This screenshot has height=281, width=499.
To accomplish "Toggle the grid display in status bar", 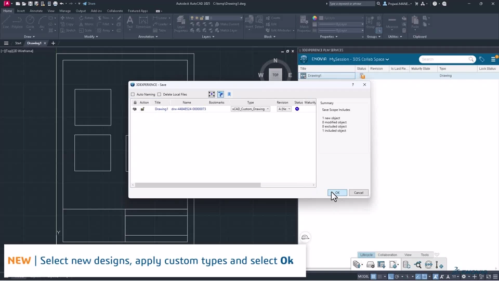I will point(373,277).
